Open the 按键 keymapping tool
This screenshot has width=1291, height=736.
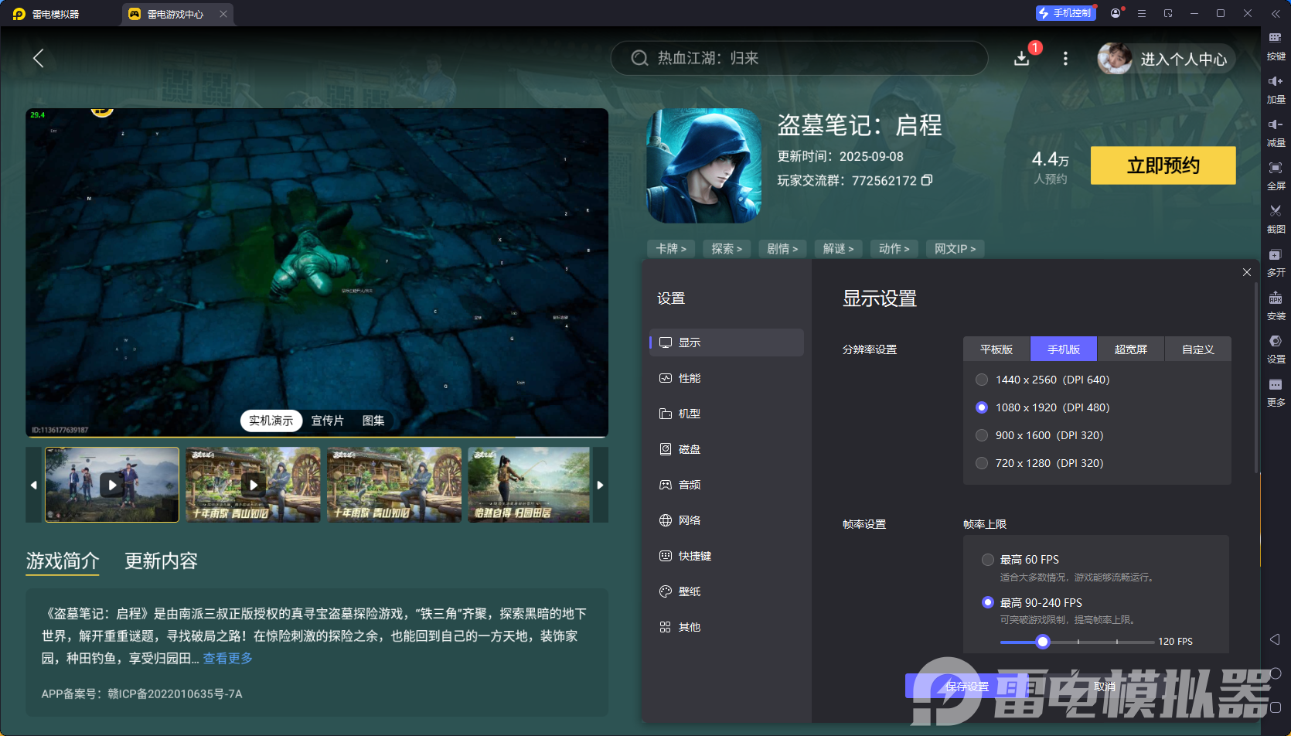click(1276, 45)
